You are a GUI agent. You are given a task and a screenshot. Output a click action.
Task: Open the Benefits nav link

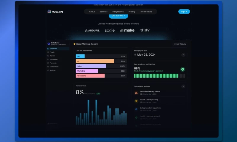coord(104,12)
